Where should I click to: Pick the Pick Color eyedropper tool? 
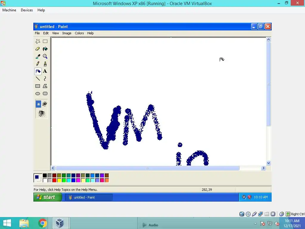(38, 56)
